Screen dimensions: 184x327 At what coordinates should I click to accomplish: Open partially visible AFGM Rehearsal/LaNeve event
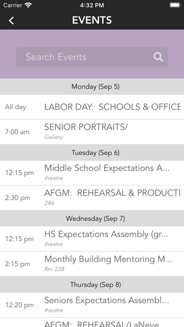tap(92, 322)
